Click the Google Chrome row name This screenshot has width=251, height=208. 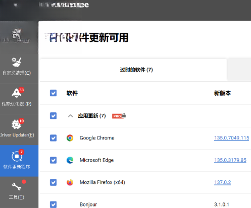97,138
